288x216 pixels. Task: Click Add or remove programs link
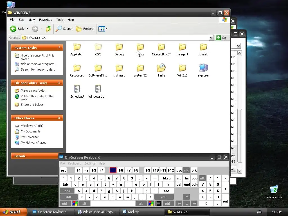(x=37, y=64)
